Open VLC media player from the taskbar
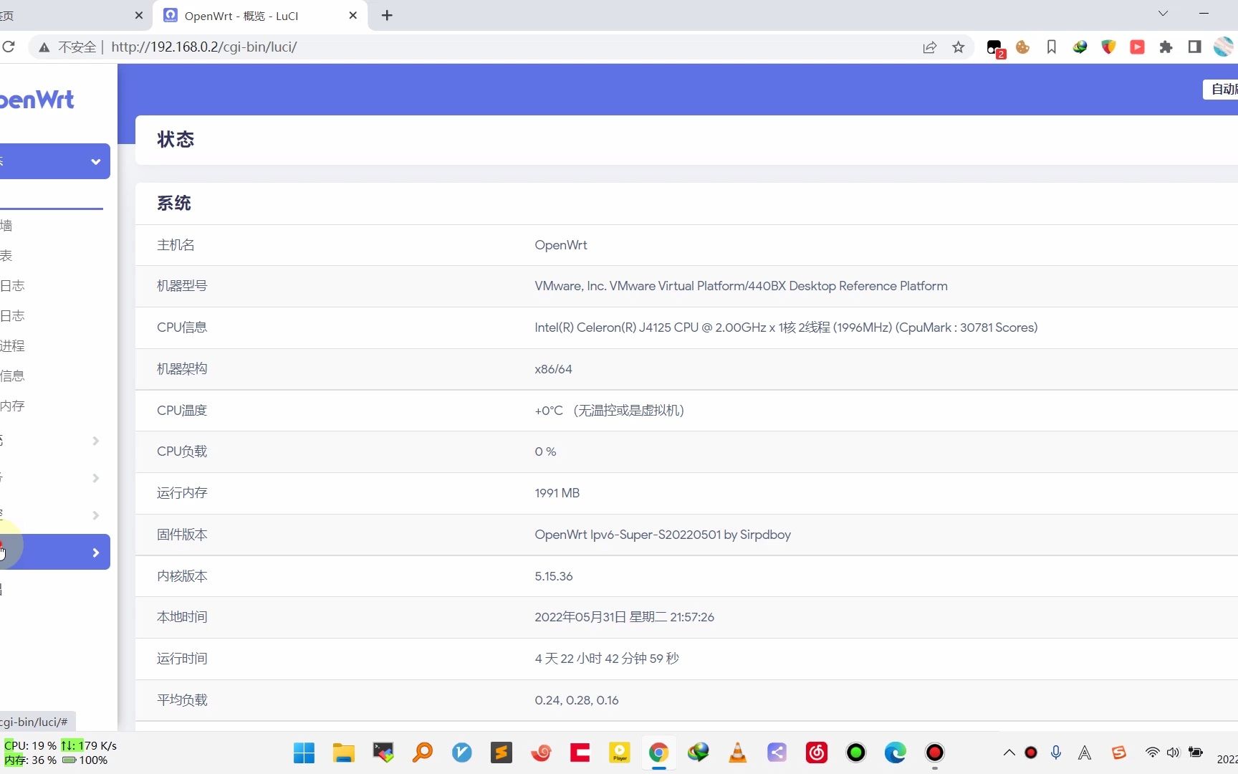 coord(737,752)
